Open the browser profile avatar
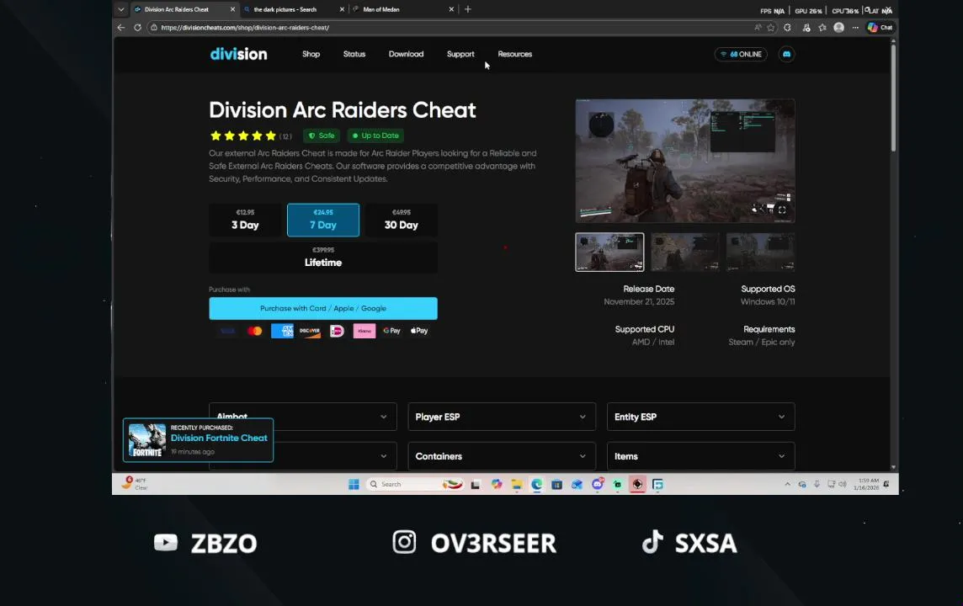The width and height of the screenshot is (963, 606). tap(839, 28)
